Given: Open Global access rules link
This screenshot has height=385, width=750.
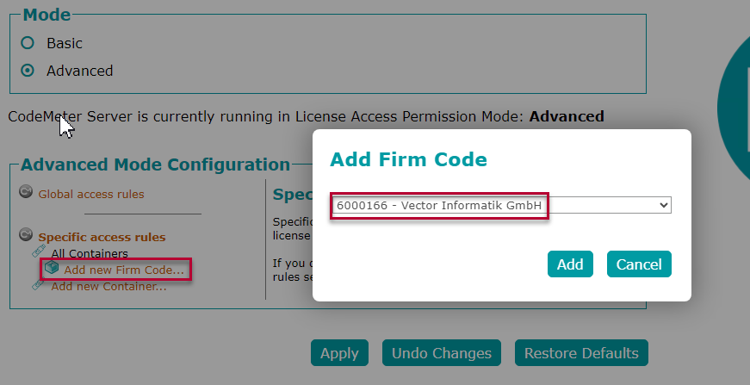Looking at the screenshot, I should tap(91, 194).
